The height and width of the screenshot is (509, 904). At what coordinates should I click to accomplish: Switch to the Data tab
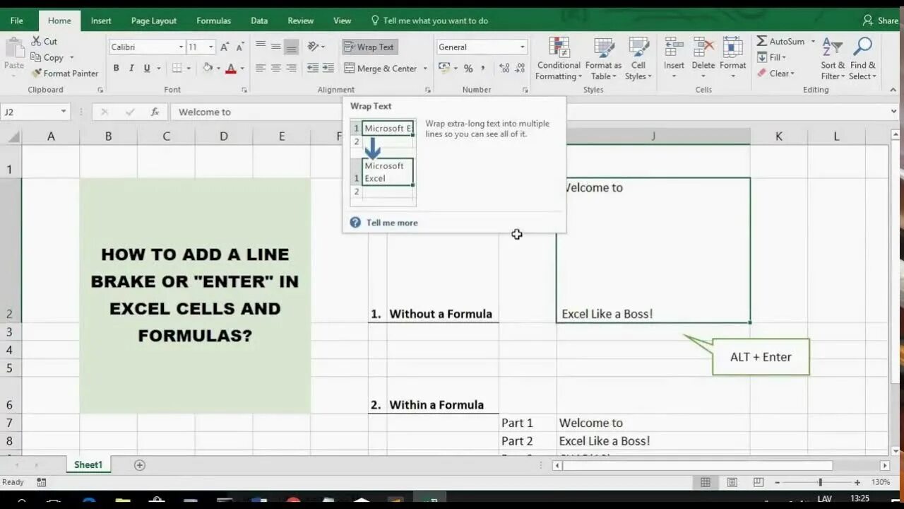click(259, 21)
